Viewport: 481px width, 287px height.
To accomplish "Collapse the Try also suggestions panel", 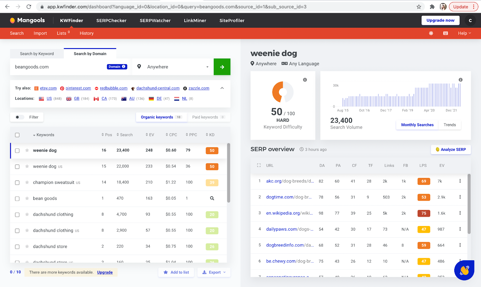I will (222, 88).
